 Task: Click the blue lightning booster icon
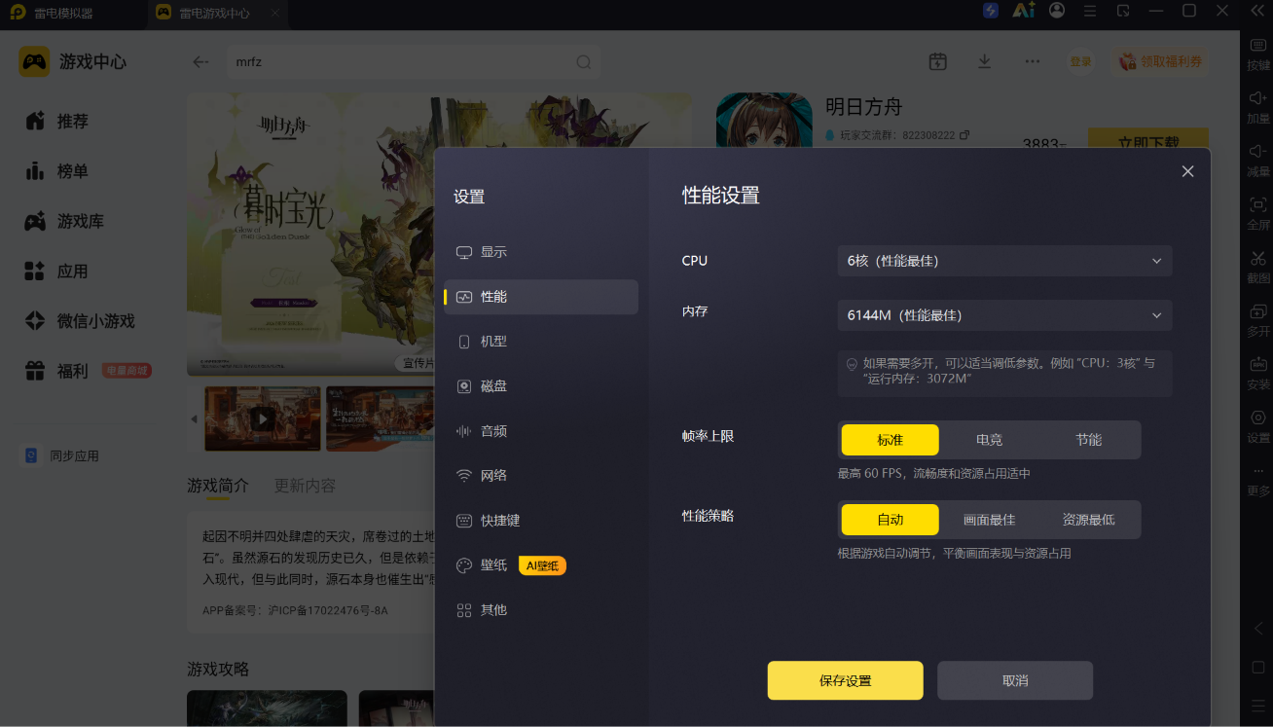(x=991, y=11)
